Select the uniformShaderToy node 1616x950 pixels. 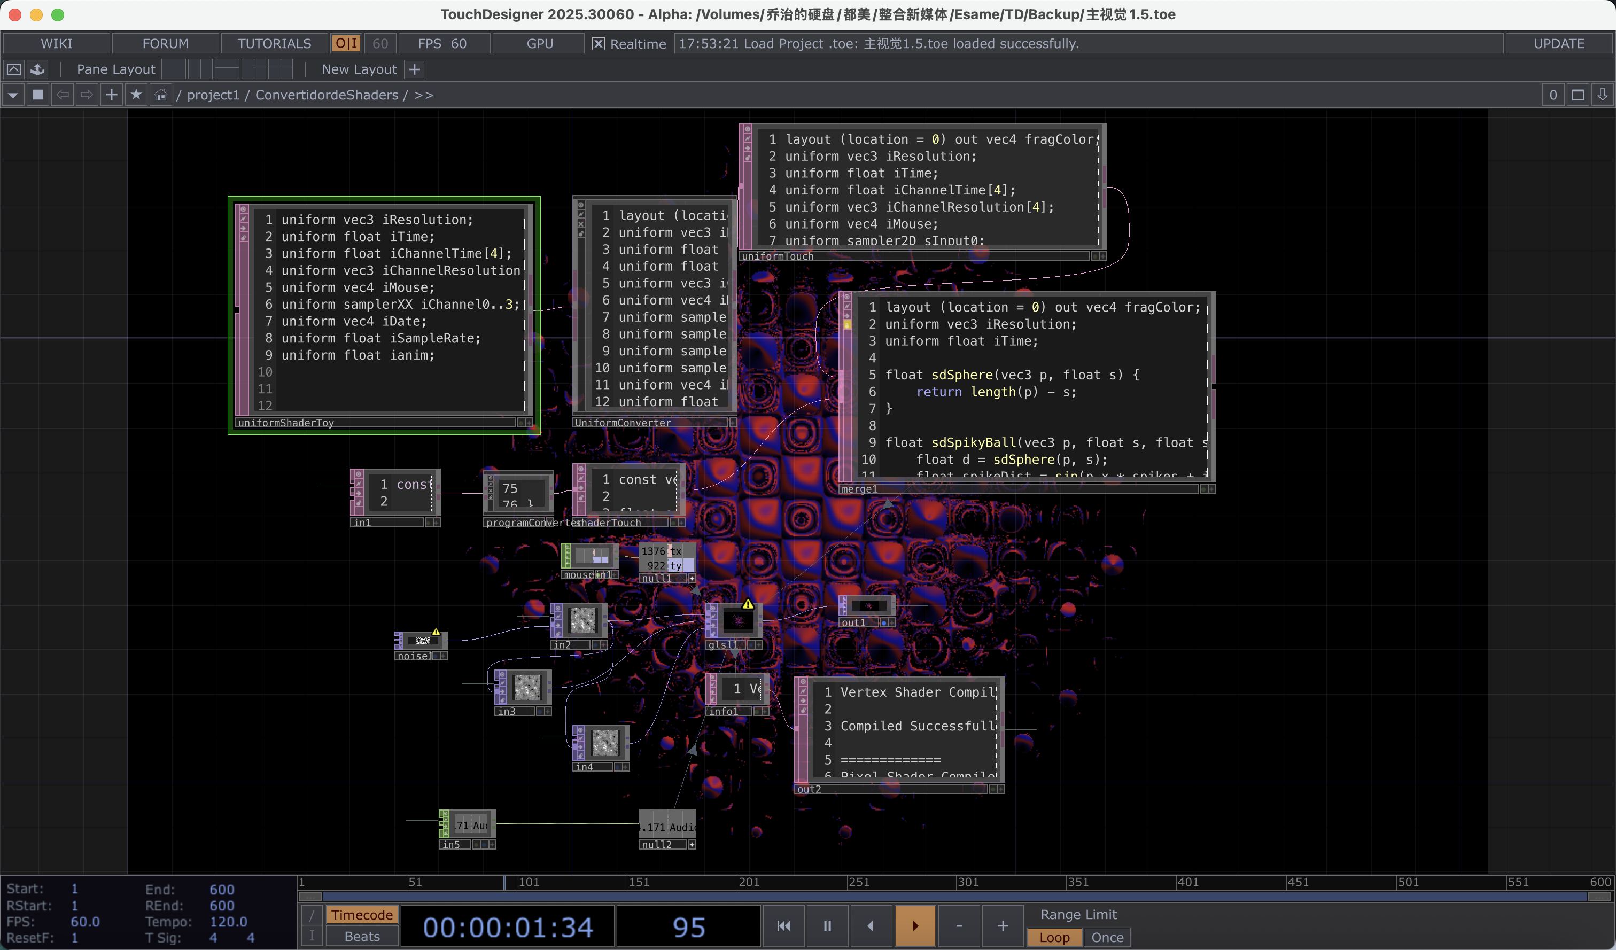[x=384, y=315]
